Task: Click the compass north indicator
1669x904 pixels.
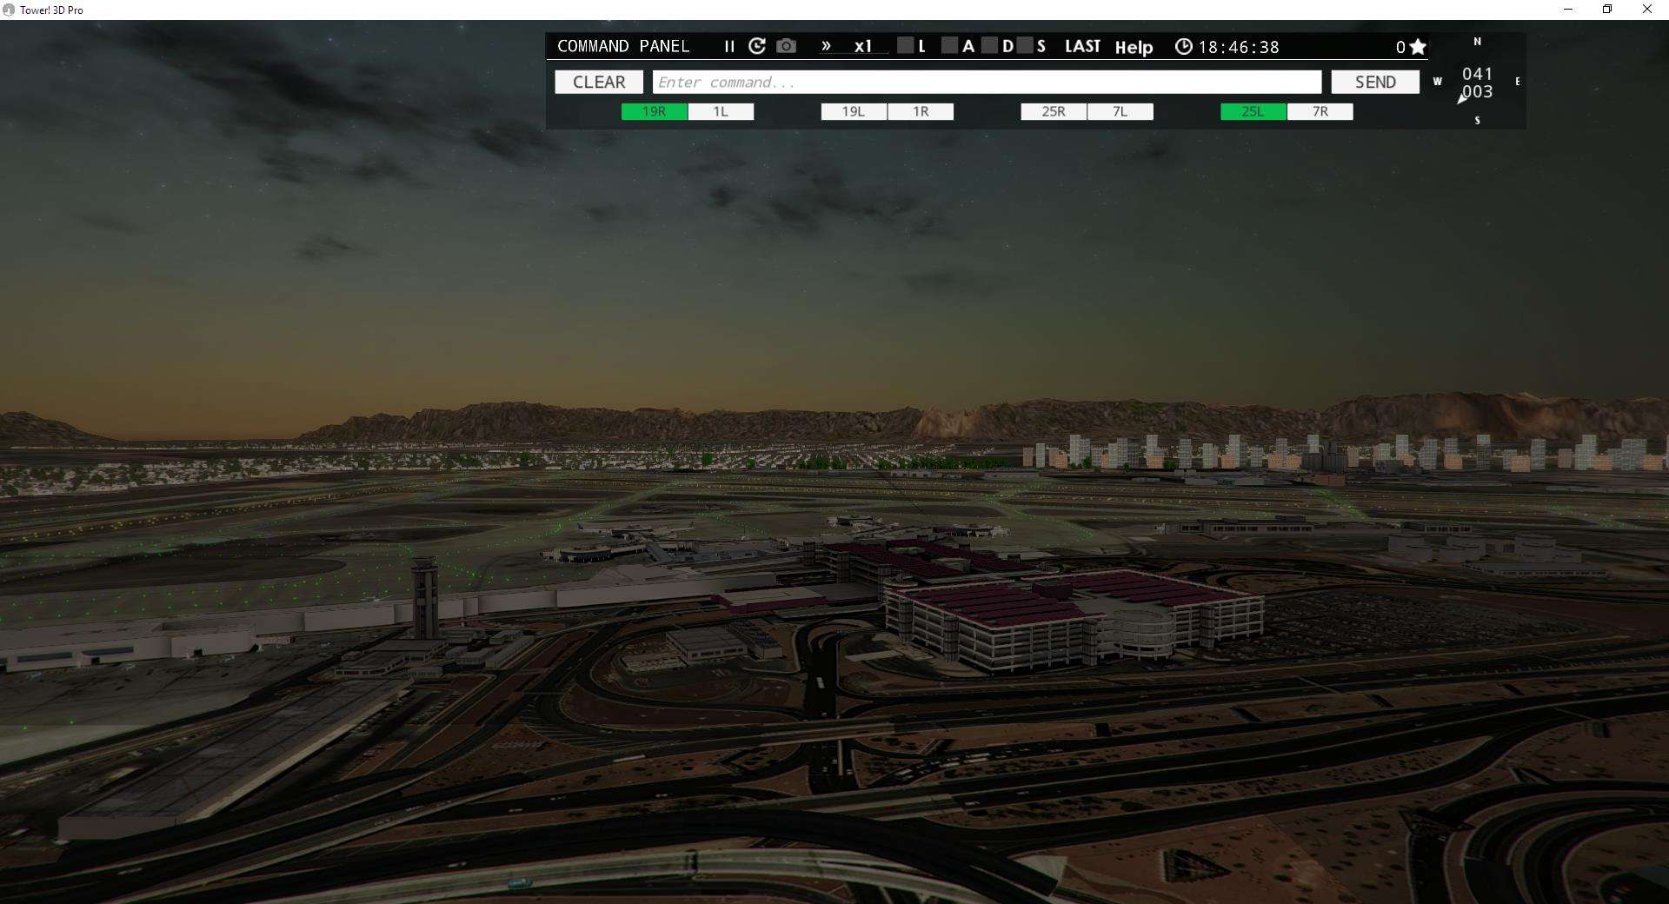Action: (1476, 41)
